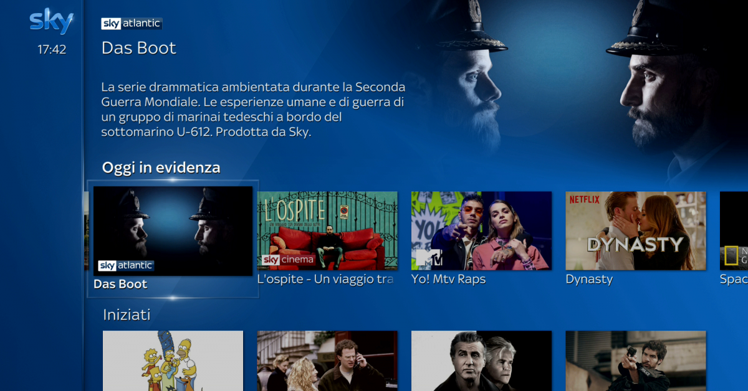
Task: Select the two older men thumbnail in Iniziati
Action: click(x=481, y=360)
